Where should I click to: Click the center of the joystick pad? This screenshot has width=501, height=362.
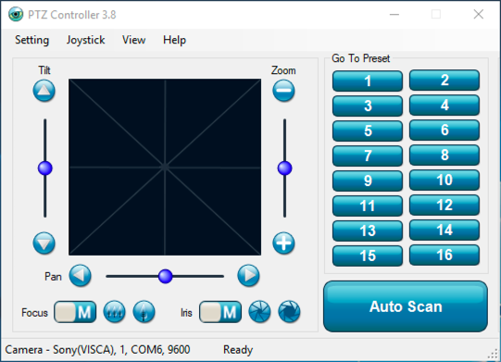click(x=165, y=167)
